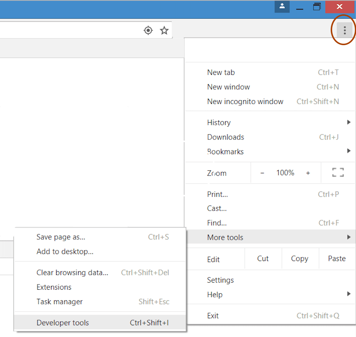Zoom out with the minus button
This screenshot has height=337, width=356.
(x=262, y=173)
